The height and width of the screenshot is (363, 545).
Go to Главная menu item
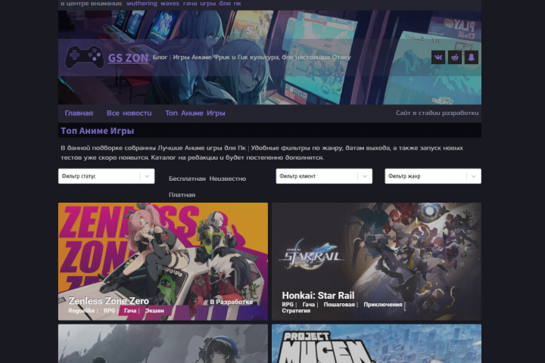coord(79,113)
